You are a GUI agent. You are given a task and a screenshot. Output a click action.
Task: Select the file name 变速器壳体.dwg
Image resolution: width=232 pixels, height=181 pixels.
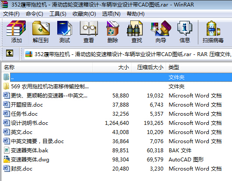point(30,160)
